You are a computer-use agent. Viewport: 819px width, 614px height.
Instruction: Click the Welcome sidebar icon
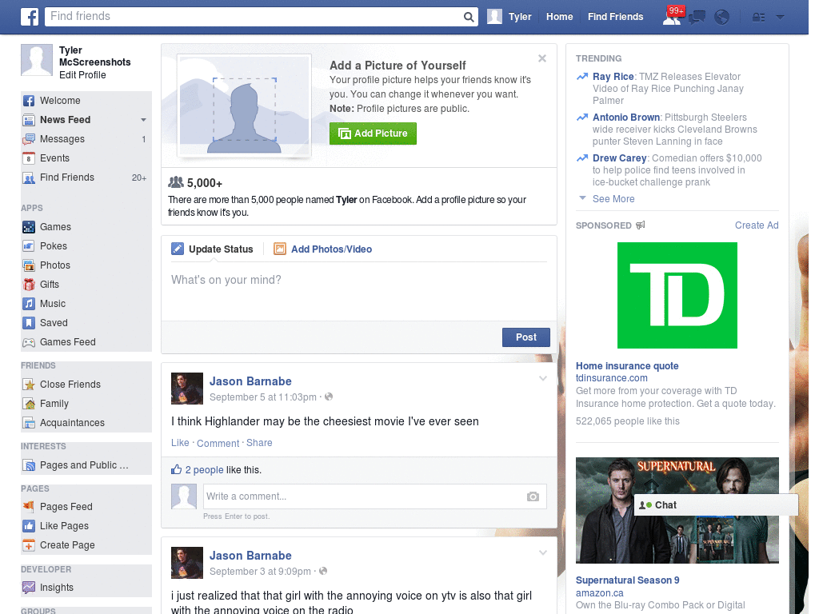coord(29,101)
